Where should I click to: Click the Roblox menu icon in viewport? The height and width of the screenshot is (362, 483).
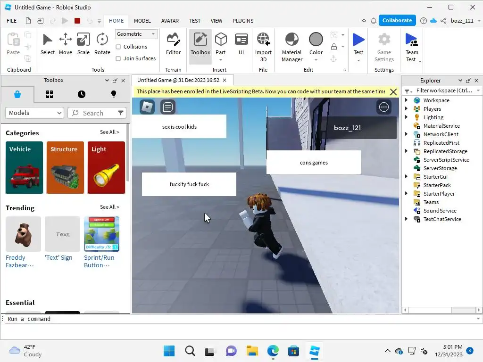click(x=147, y=107)
